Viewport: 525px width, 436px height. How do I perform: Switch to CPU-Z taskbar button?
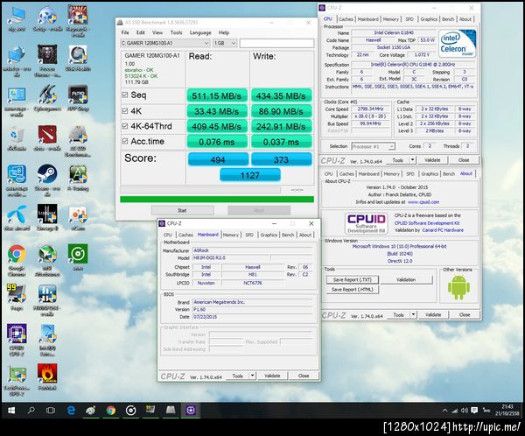[x=191, y=411]
